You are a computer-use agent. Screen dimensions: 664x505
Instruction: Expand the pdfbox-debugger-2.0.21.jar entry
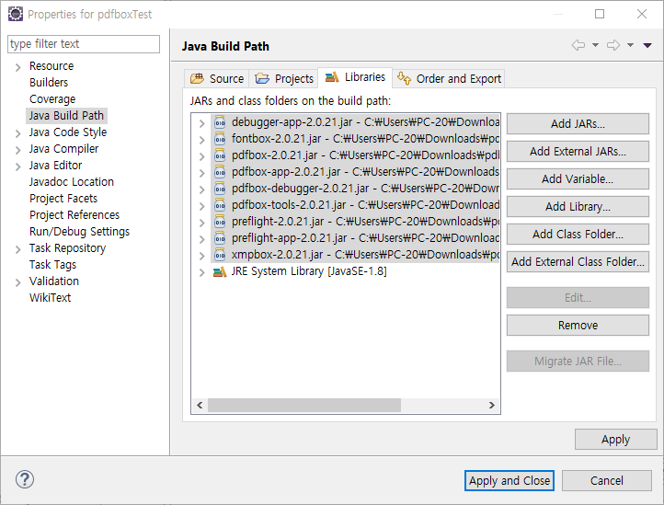(202, 189)
